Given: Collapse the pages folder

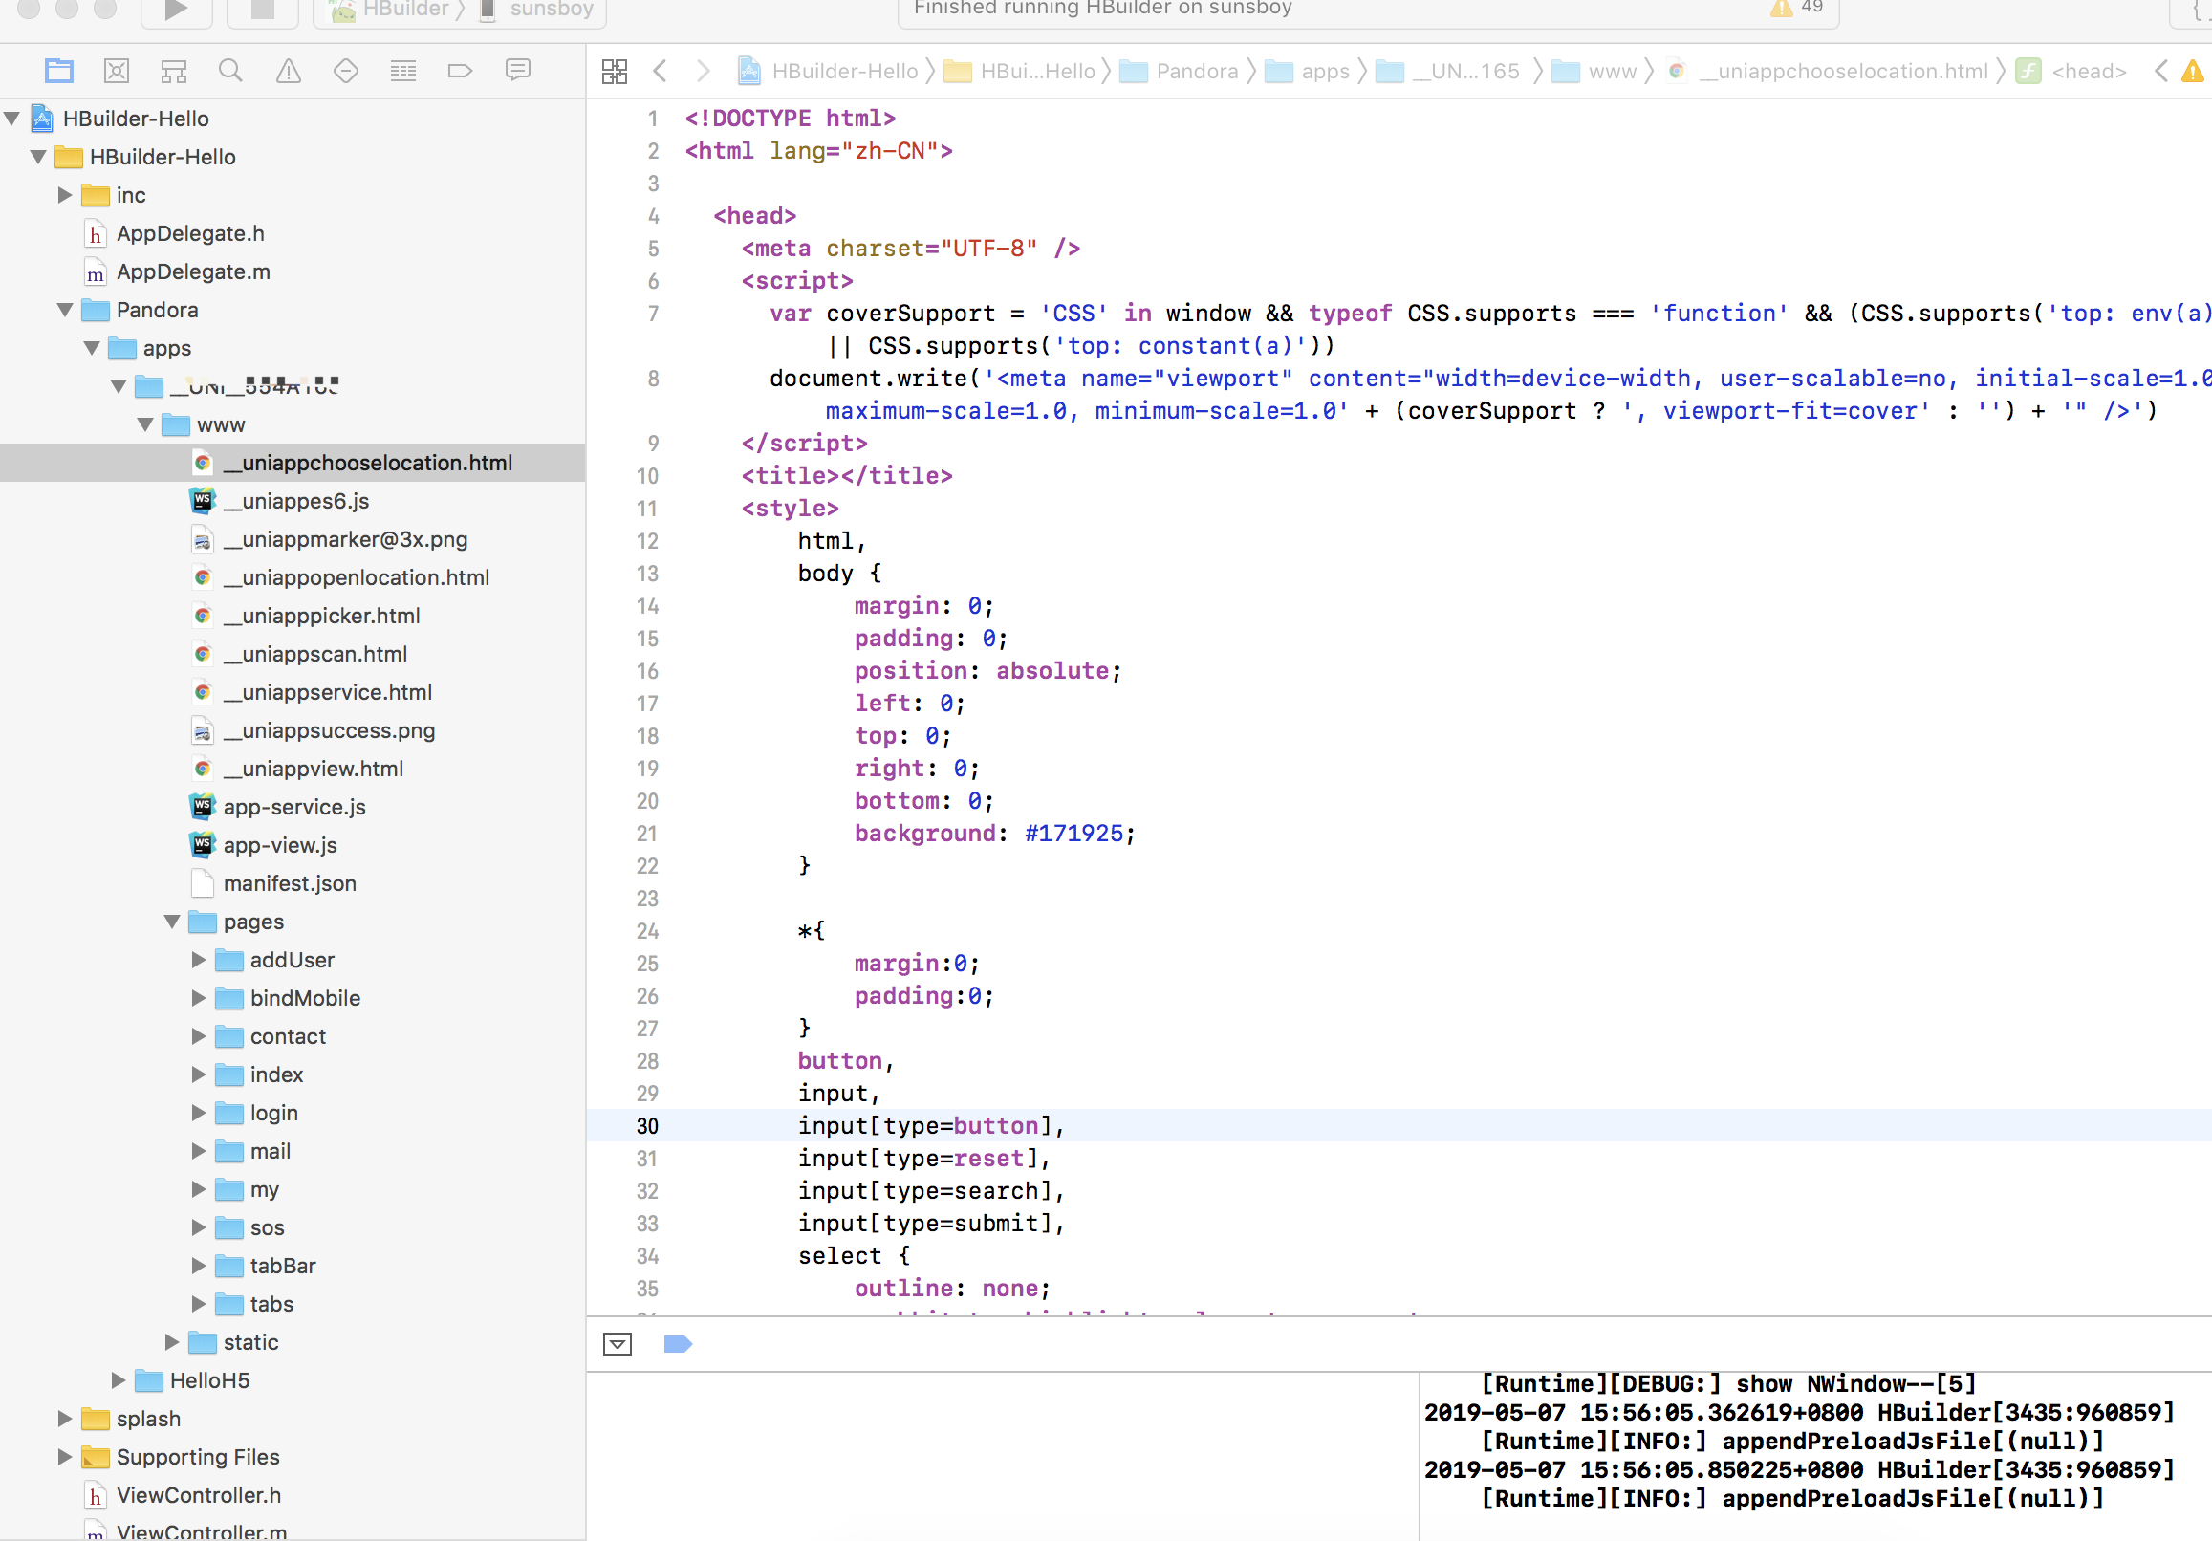Looking at the screenshot, I should pyautogui.click(x=172, y=922).
